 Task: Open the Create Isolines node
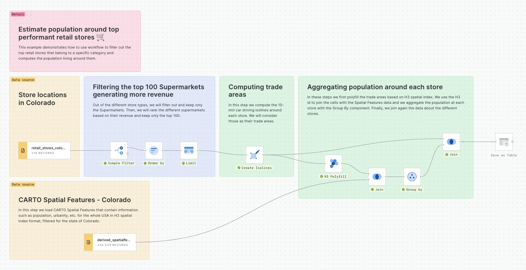254,155
